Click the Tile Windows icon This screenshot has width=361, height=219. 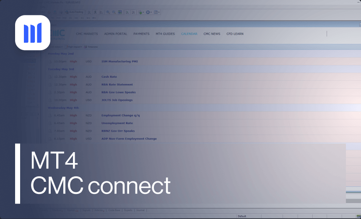(120, 12)
